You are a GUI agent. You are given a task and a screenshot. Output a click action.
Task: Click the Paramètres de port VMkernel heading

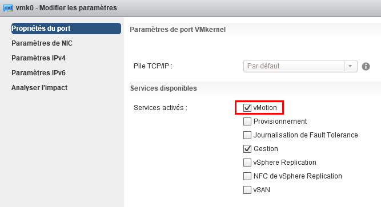tap(178, 30)
